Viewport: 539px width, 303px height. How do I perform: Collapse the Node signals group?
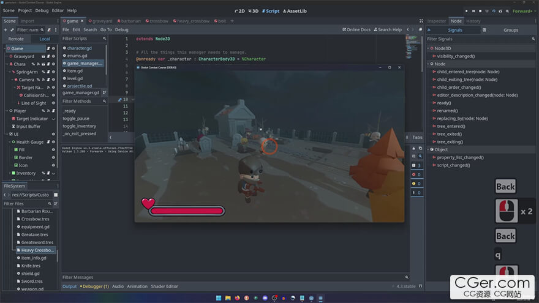click(x=428, y=64)
